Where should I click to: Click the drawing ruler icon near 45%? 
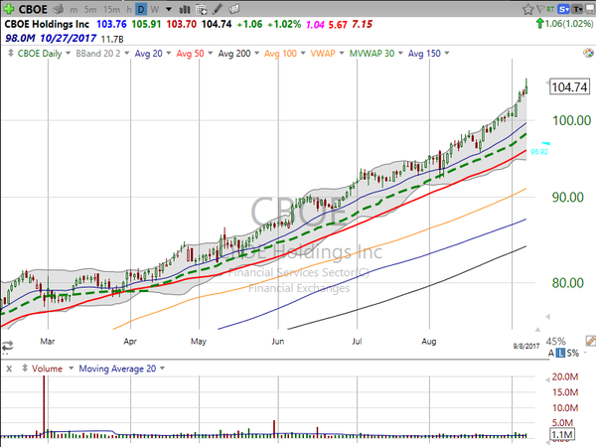591,341
